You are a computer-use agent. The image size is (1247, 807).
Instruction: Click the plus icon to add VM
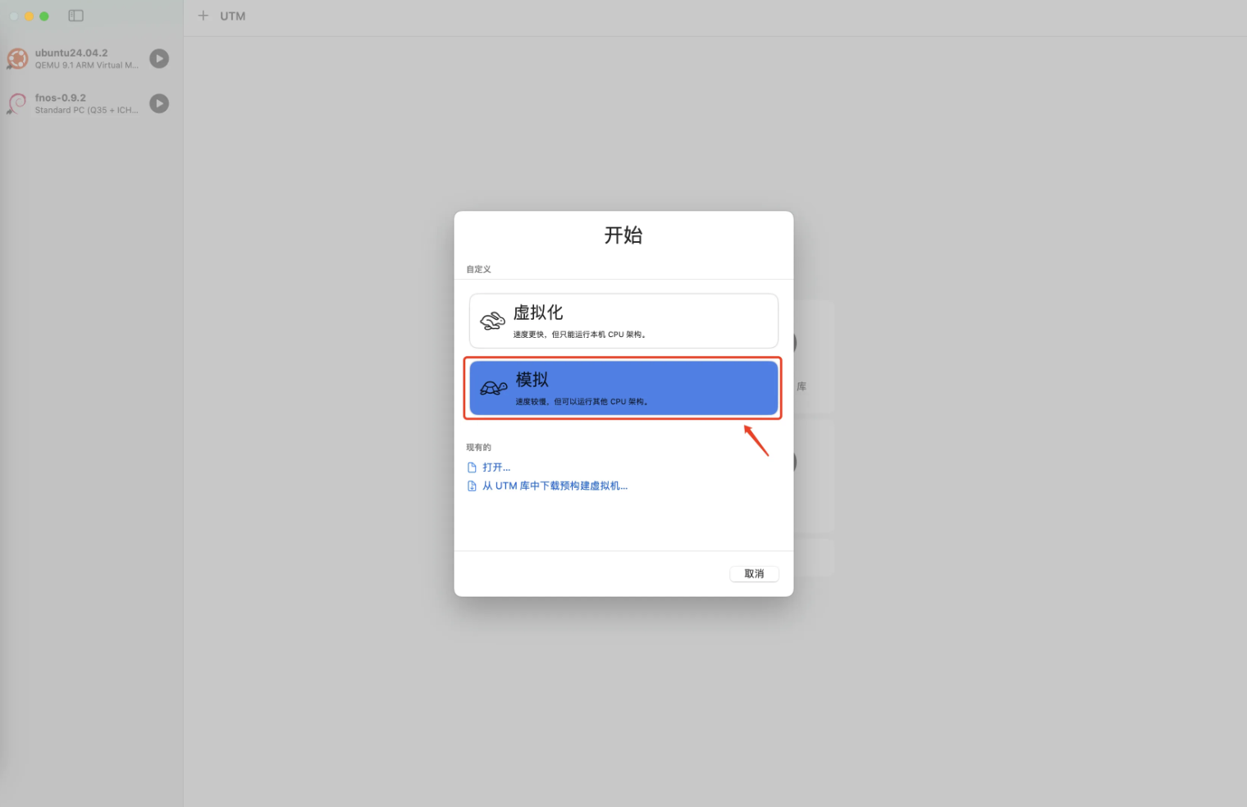pos(203,16)
